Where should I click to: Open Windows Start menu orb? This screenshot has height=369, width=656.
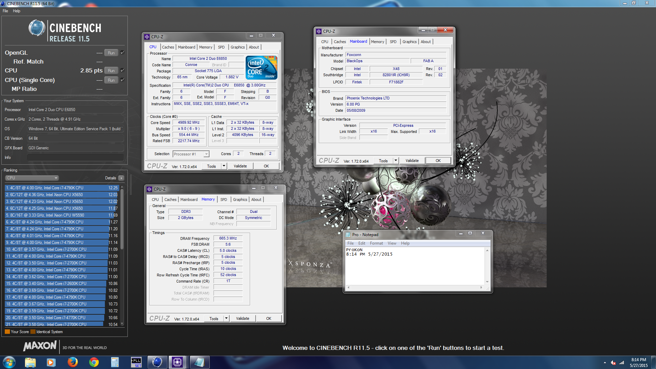click(x=9, y=362)
